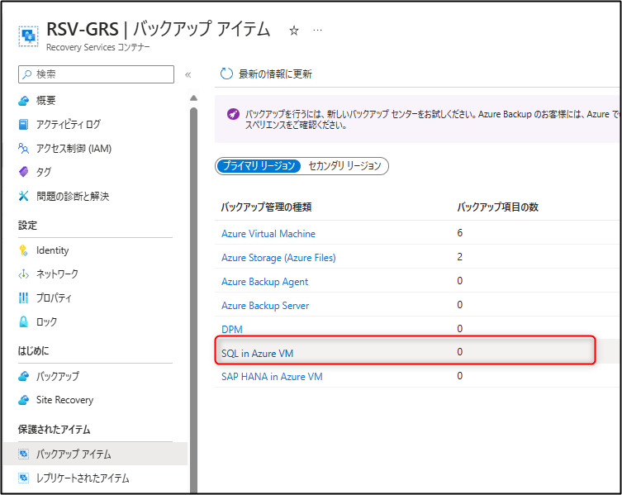Open Azure Virtual Machine link
Screen dimensions: 622x495
tap(268, 233)
